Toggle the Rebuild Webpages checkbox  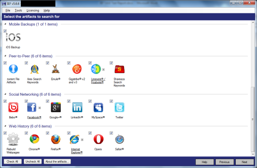5,133
